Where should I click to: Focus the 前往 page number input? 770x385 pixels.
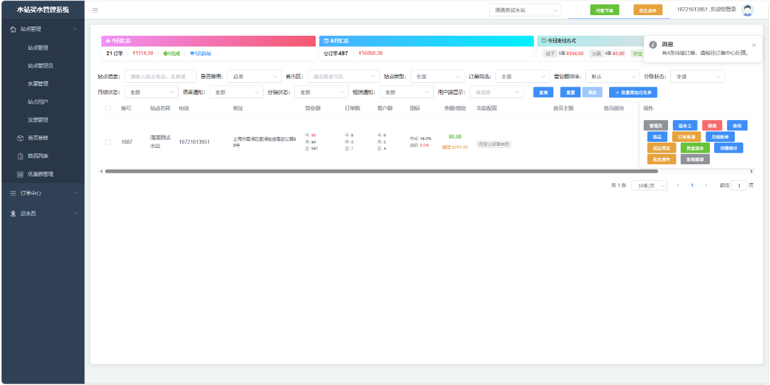coord(739,186)
